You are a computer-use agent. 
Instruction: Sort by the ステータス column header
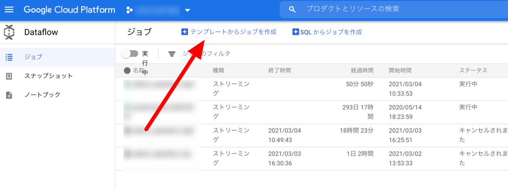(473, 71)
